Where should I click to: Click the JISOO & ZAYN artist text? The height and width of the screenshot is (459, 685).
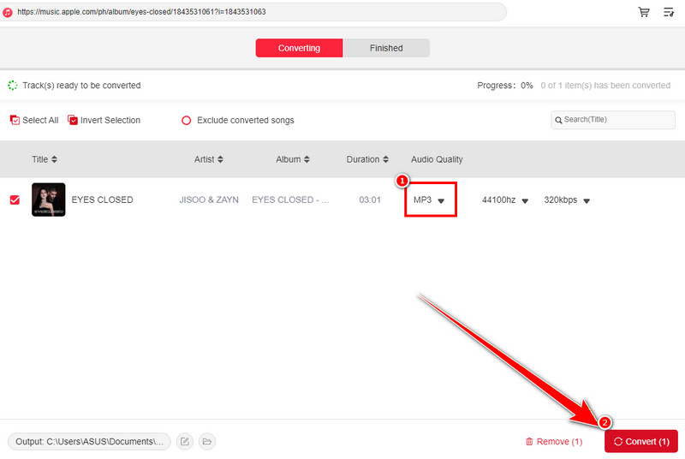(209, 200)
